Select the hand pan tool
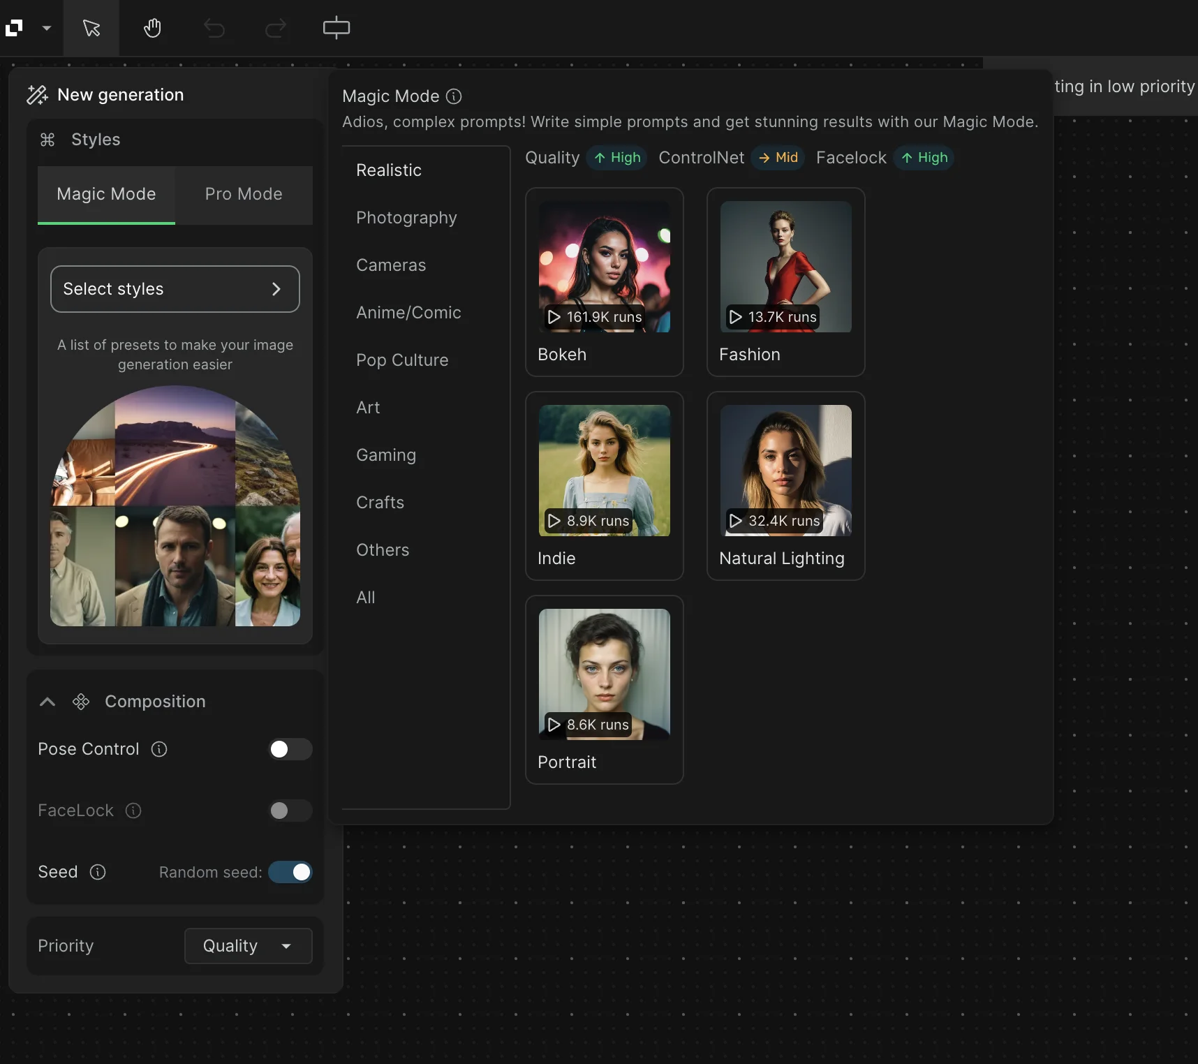The width and height of the screenshot is (1198, 1064). tap(152, 29)
